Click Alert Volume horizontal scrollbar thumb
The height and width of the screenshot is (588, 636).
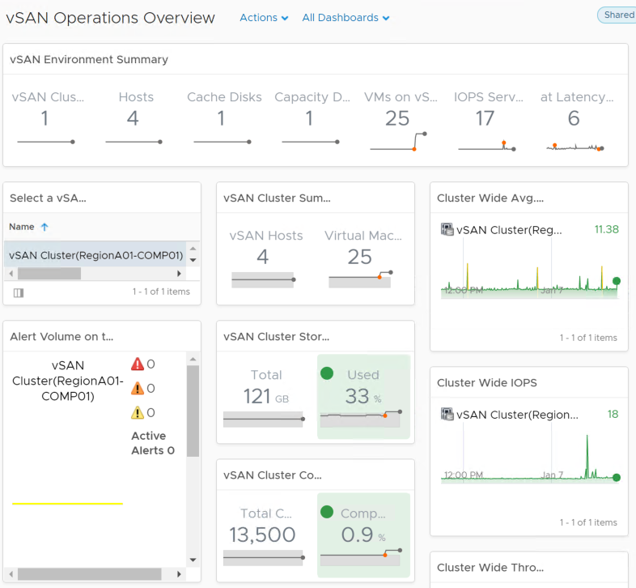point(89,574)
